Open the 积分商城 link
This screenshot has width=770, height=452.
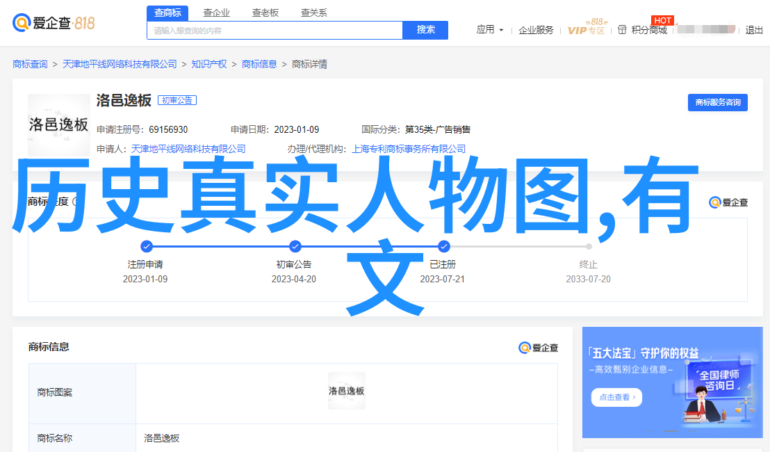point(649,31)
